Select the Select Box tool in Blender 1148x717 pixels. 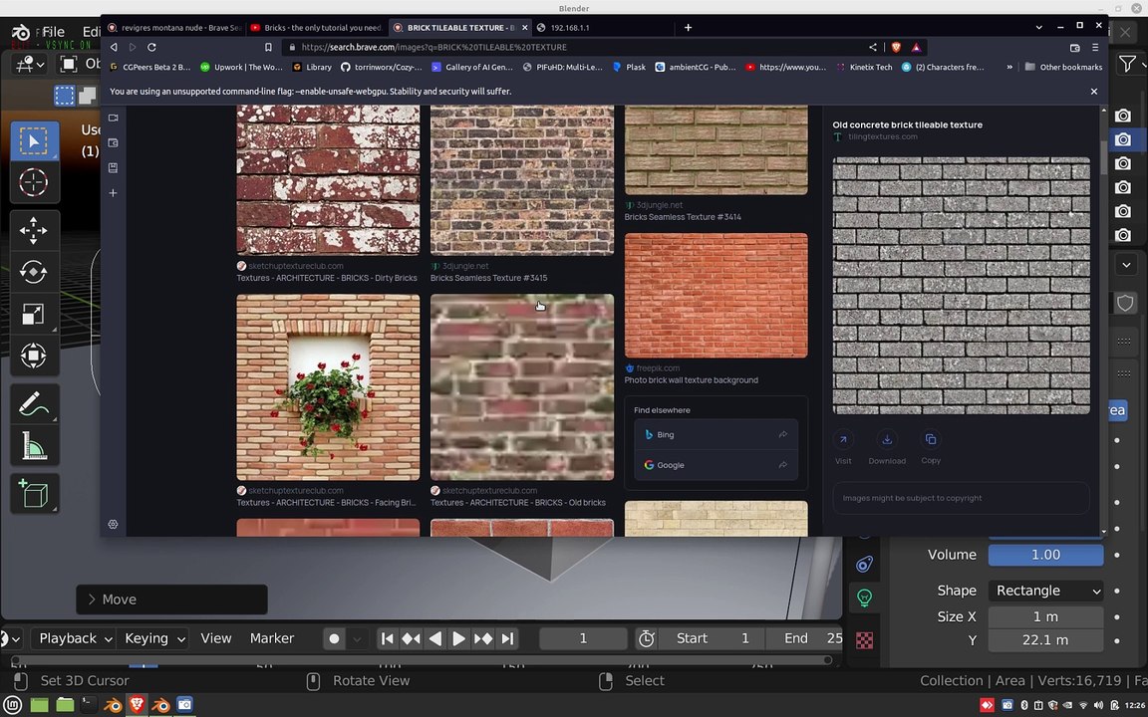coord(34,140)
